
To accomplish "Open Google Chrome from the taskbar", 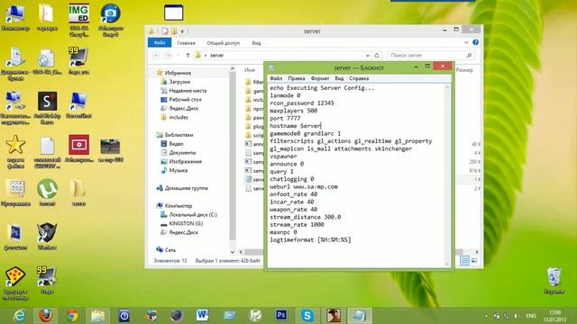I will 72,316.
